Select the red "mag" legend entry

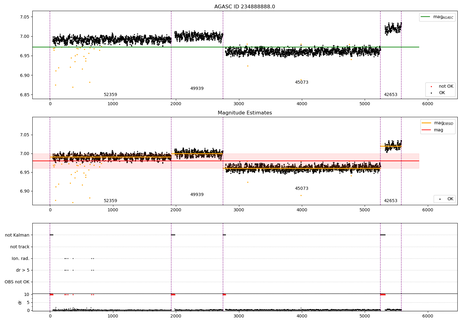coord(433,130)
